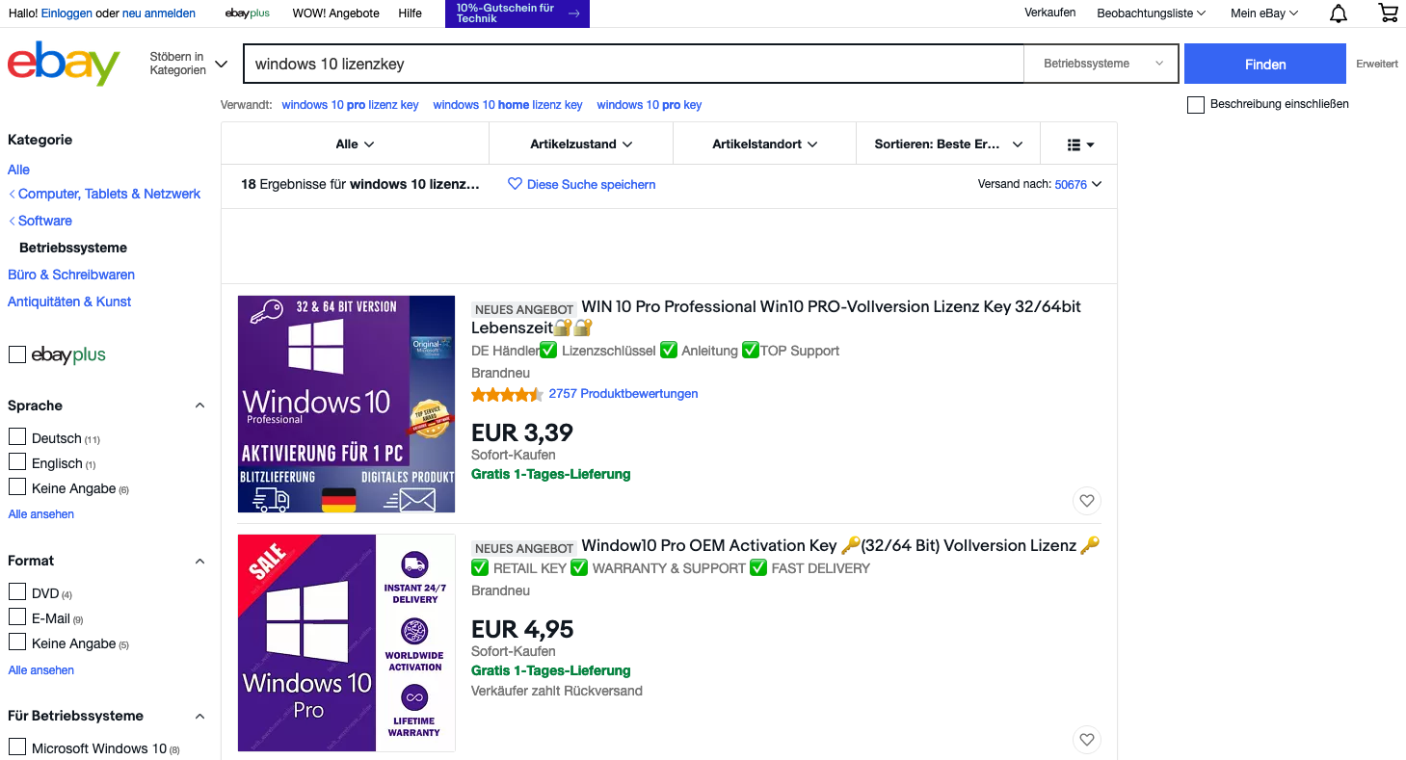Screen dimensions: 1406x760
Task: Open the Artikelzustand filter menu
Action: pos(581,144)
